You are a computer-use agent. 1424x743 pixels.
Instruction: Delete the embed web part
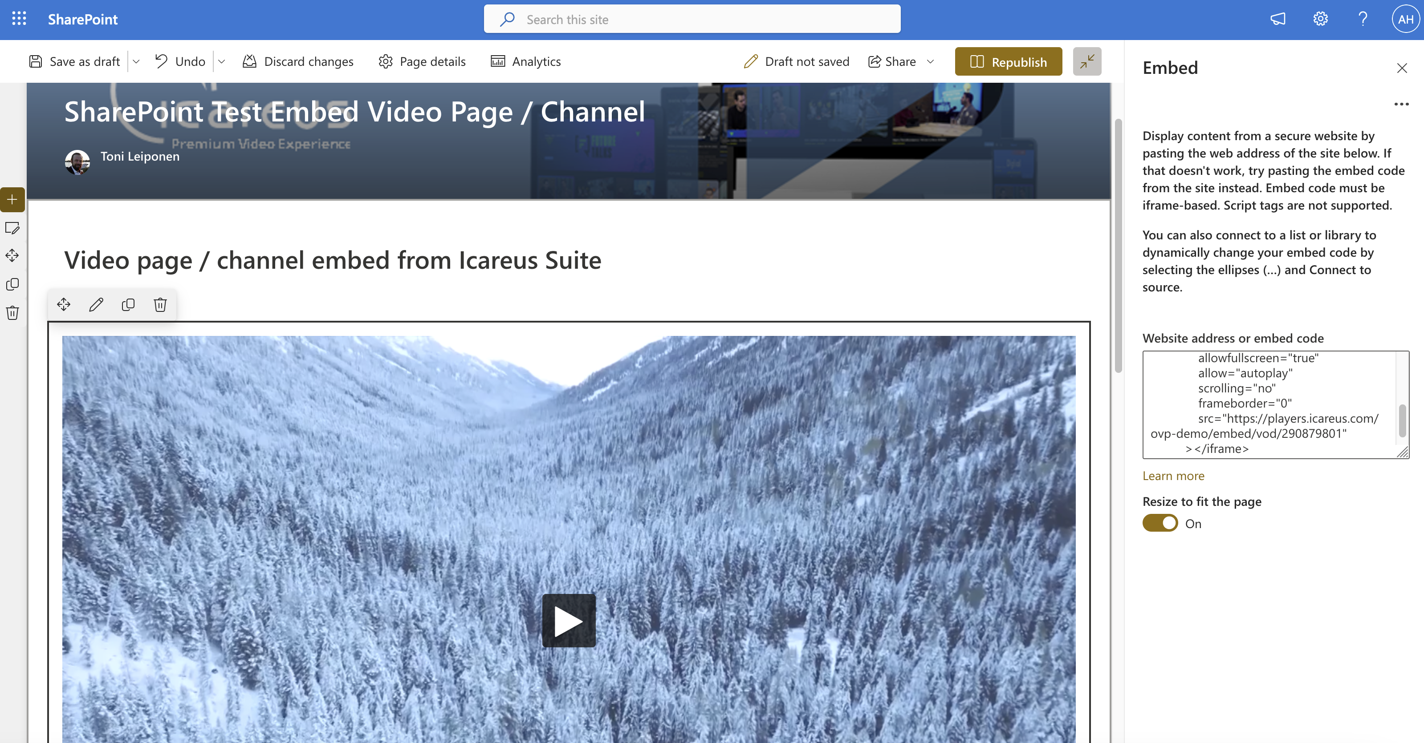tap(160, 304)
